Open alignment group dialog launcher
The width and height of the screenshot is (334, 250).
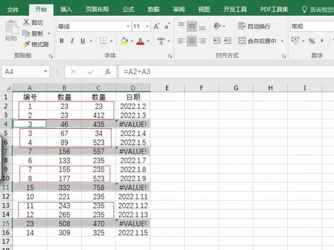point(284,56)
